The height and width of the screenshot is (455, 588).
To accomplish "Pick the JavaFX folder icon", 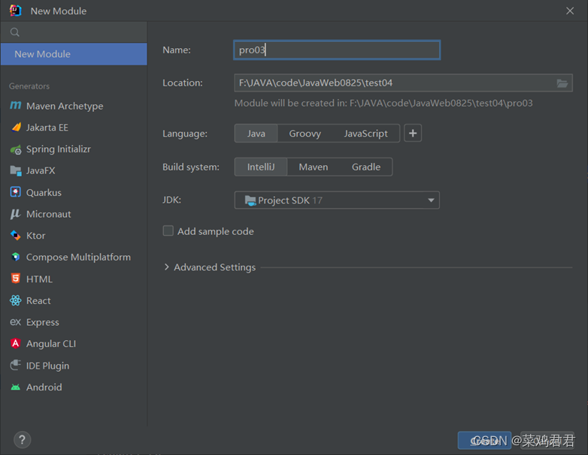I will (16, 170).
